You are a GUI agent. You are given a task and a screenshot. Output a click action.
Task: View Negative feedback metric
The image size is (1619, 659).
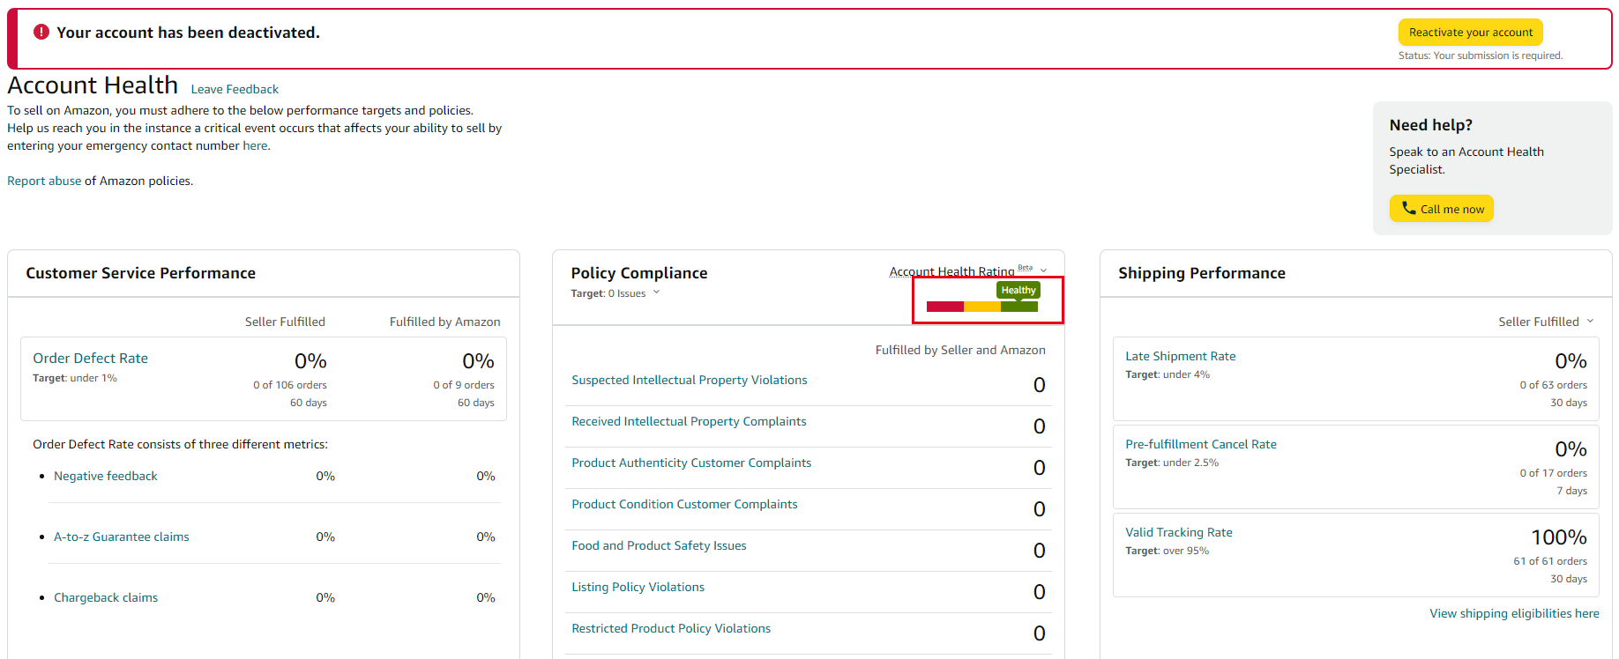[x=105, y=476]
